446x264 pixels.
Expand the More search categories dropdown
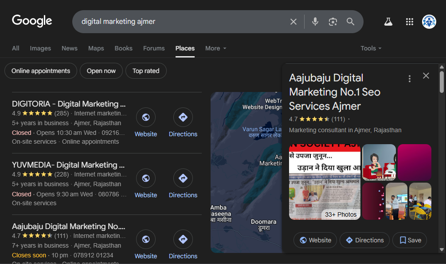(215, 48)
